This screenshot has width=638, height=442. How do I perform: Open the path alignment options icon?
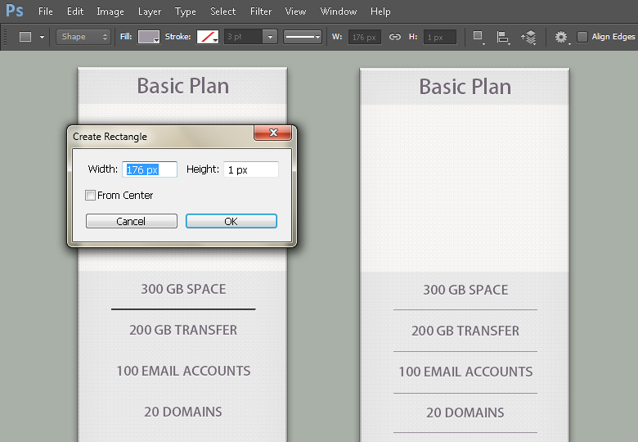coord(503,37)
